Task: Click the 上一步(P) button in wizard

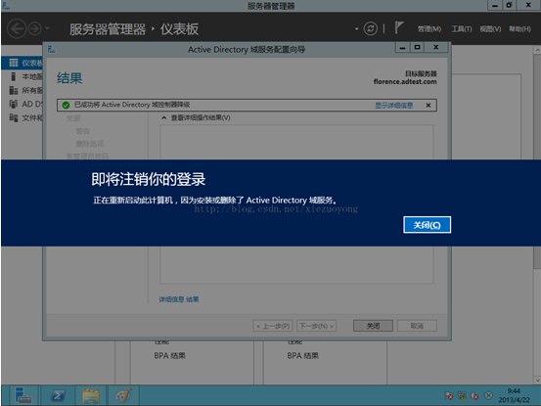Action: pyautogui.click(x=273, y=326)
